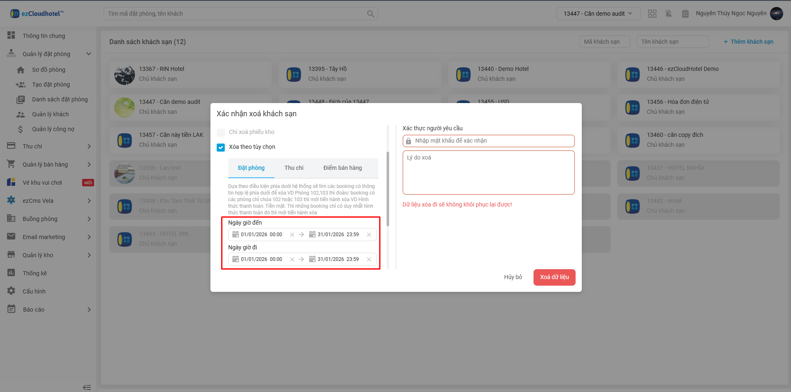Image resolution: width=791 pixels, height=392 pixels.
Task: Clear the departure end date 31/01/2026
Action: [369, 259]
